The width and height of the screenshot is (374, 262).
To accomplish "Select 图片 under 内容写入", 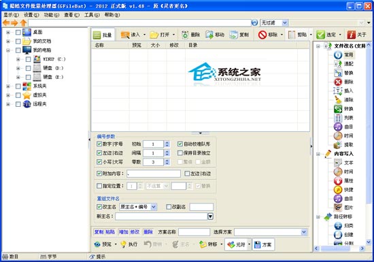I will pyautogui.click(x=348, y=208).
